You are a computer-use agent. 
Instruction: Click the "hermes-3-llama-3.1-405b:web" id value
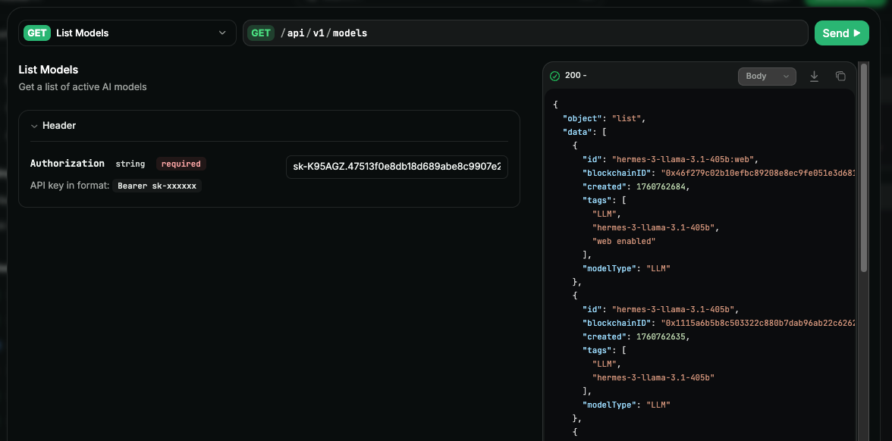coord(685,159)
